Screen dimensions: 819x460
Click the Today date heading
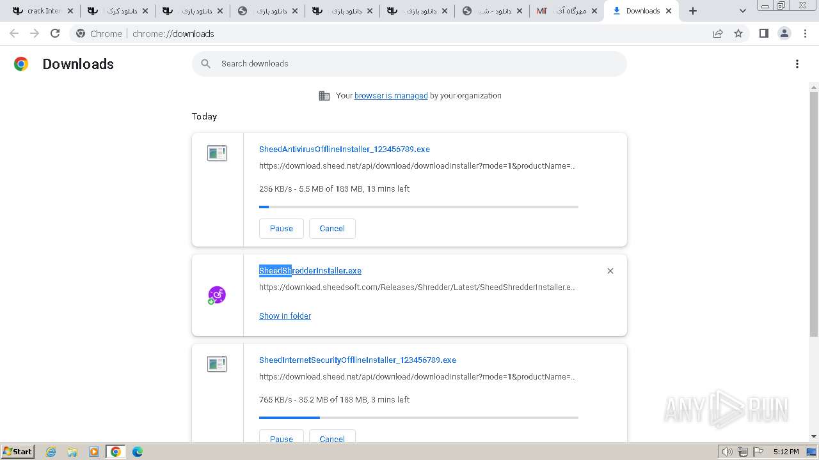(x=205, y=116)
